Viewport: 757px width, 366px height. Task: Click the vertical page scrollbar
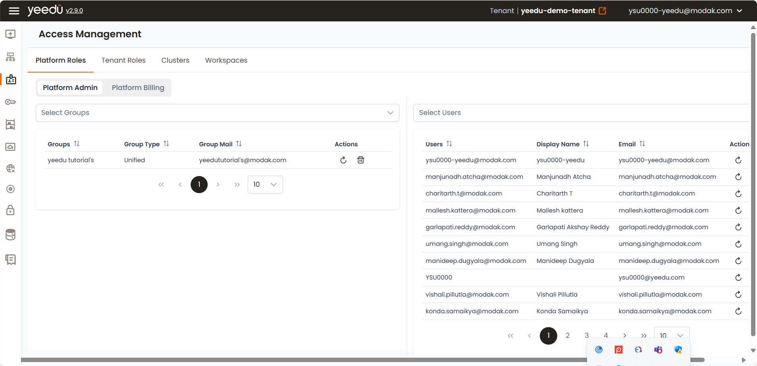point(753,184)
